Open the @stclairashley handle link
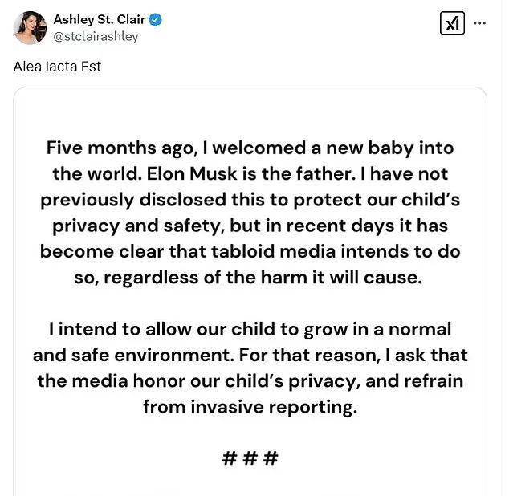509x496 pixels. coord(96,36)
